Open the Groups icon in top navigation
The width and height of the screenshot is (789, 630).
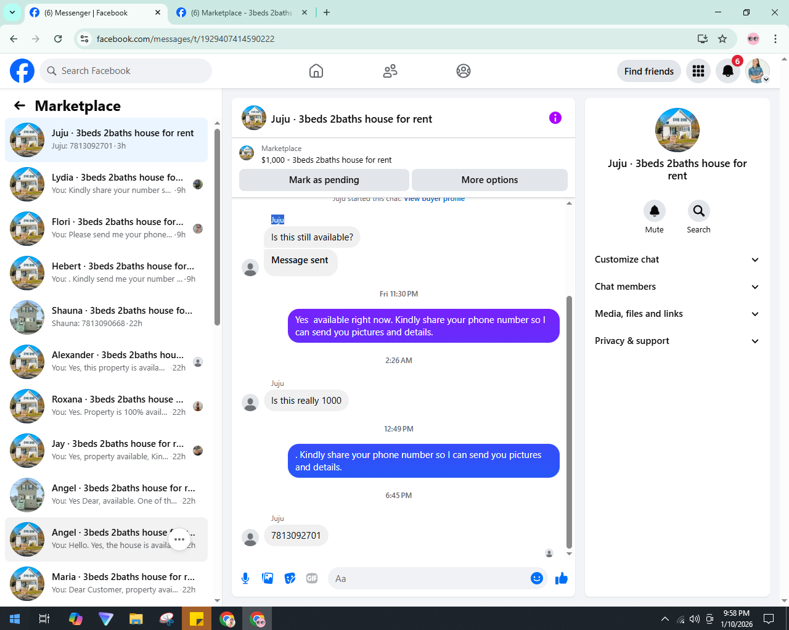(x=464, y=71)
